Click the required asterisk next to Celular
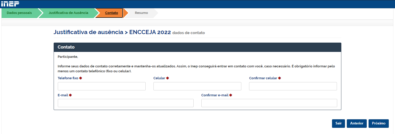Screen dimensions: 395x134 pyautogui.click(x=167, y=78)
